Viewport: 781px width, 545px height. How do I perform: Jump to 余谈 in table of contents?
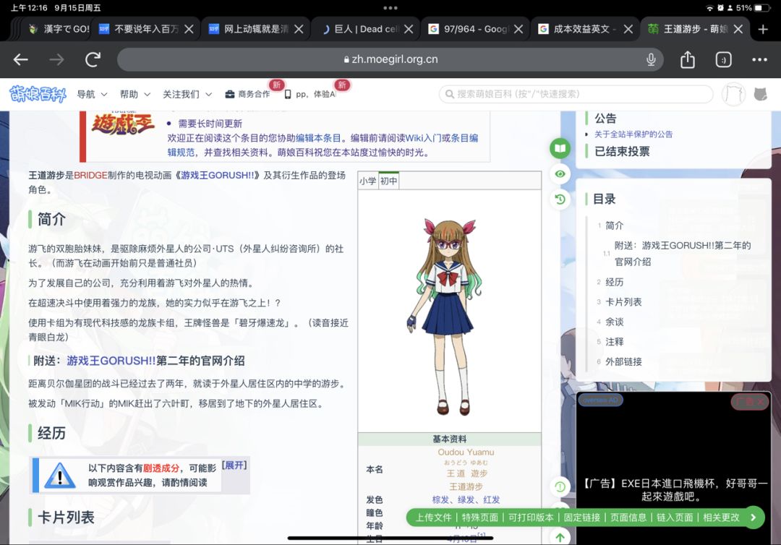point(614,322)
